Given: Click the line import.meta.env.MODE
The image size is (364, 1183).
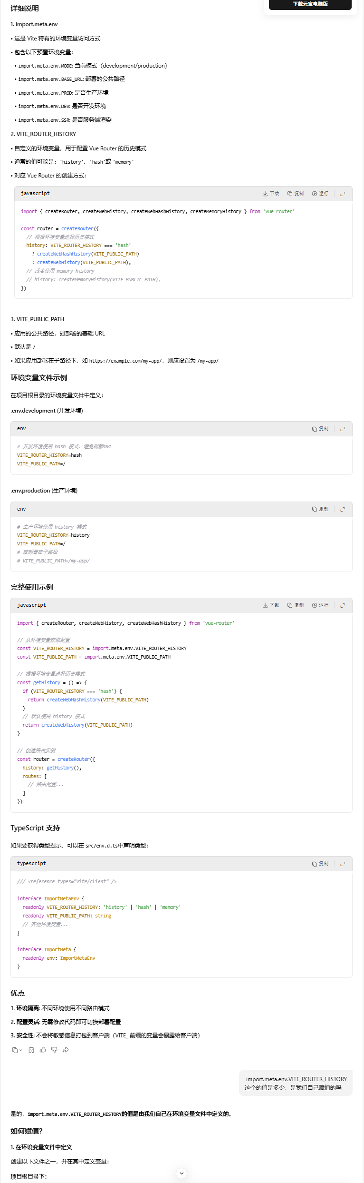Looking at the screenshot, I should 93,66.
